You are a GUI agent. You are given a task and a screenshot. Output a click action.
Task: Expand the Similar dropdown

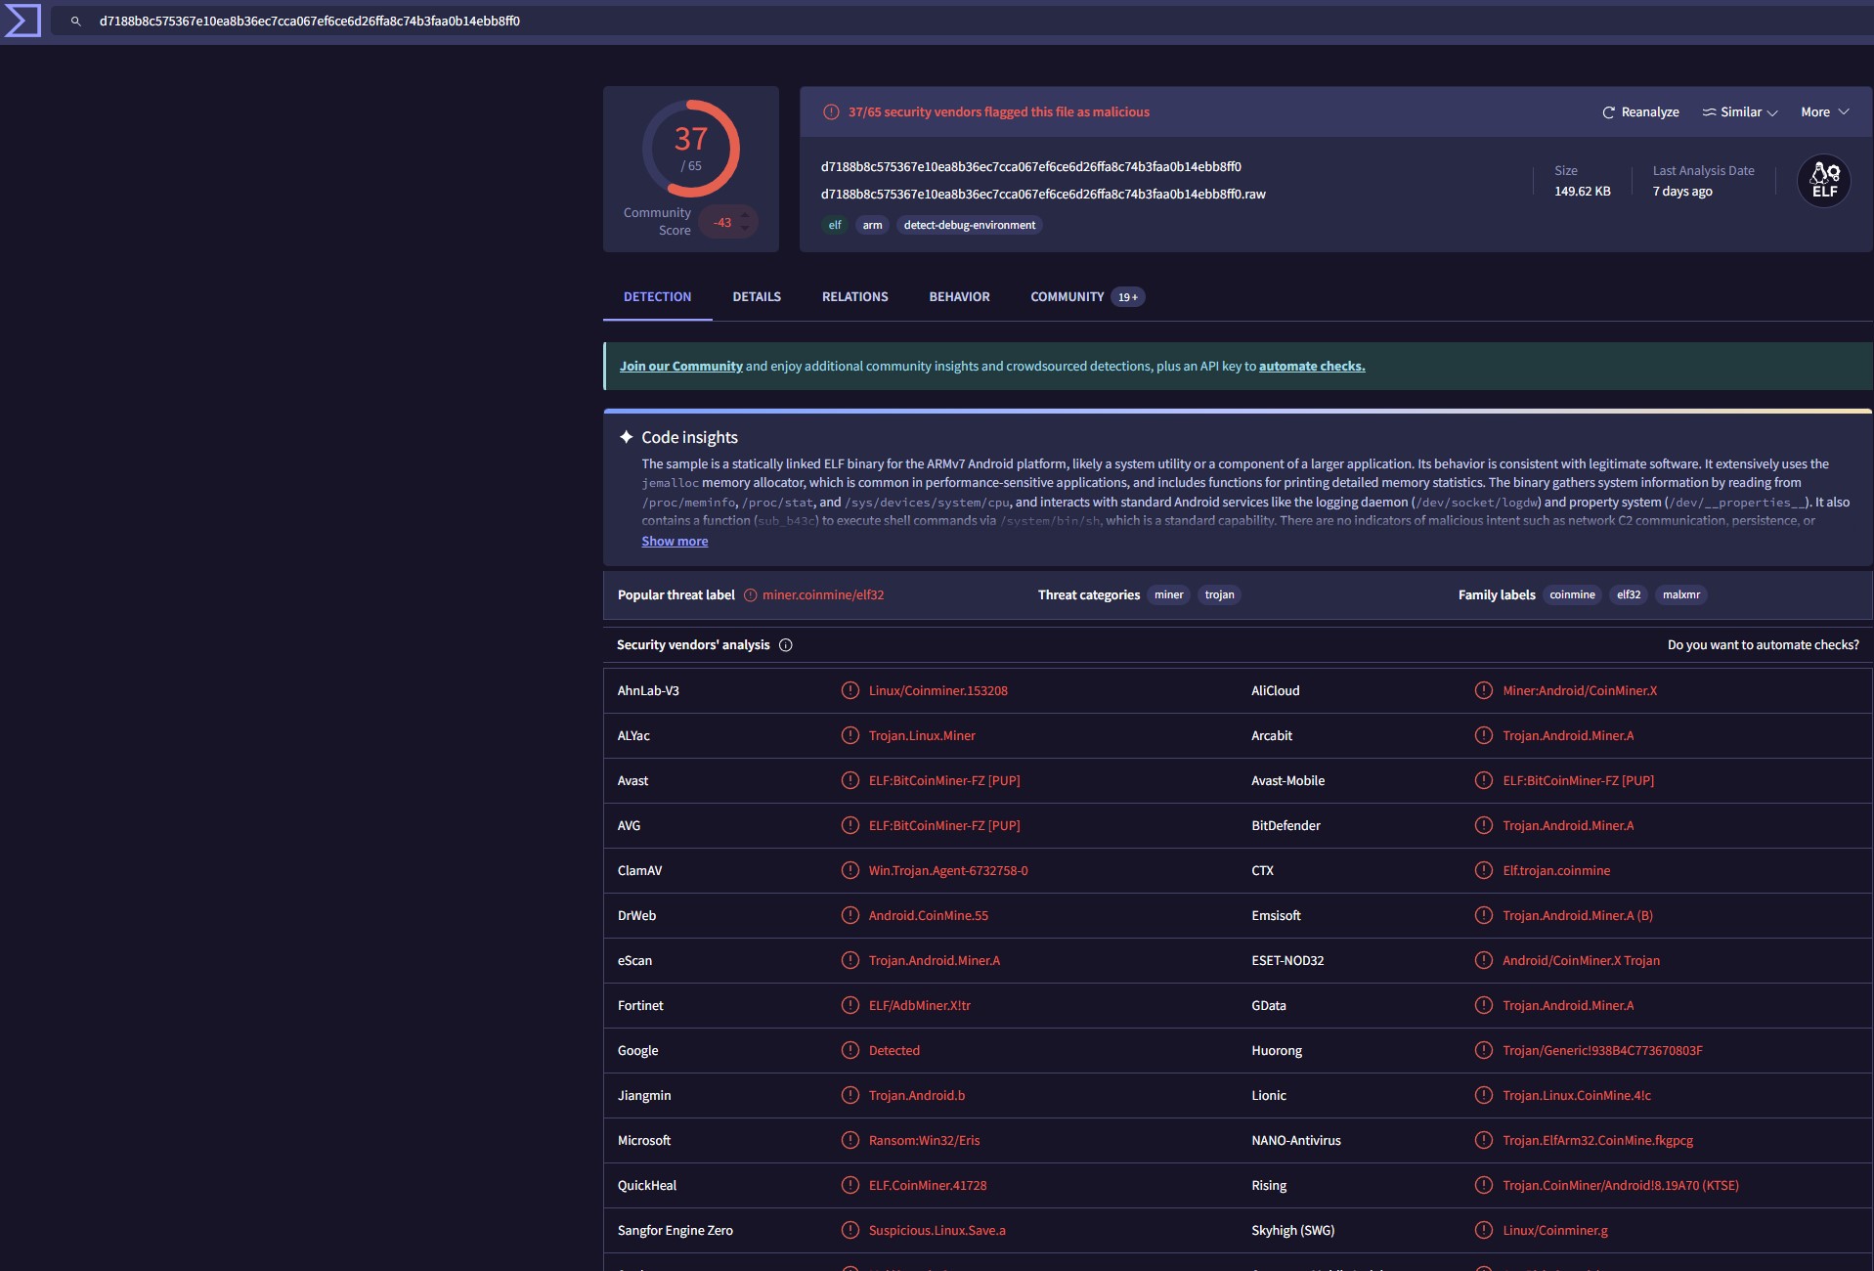[x=1740, y=112]
